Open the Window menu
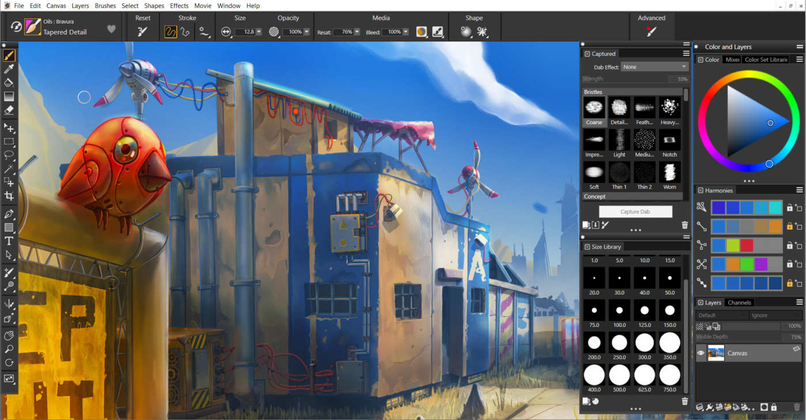Screen dimensions: 806x420 [x=229, y=5]
